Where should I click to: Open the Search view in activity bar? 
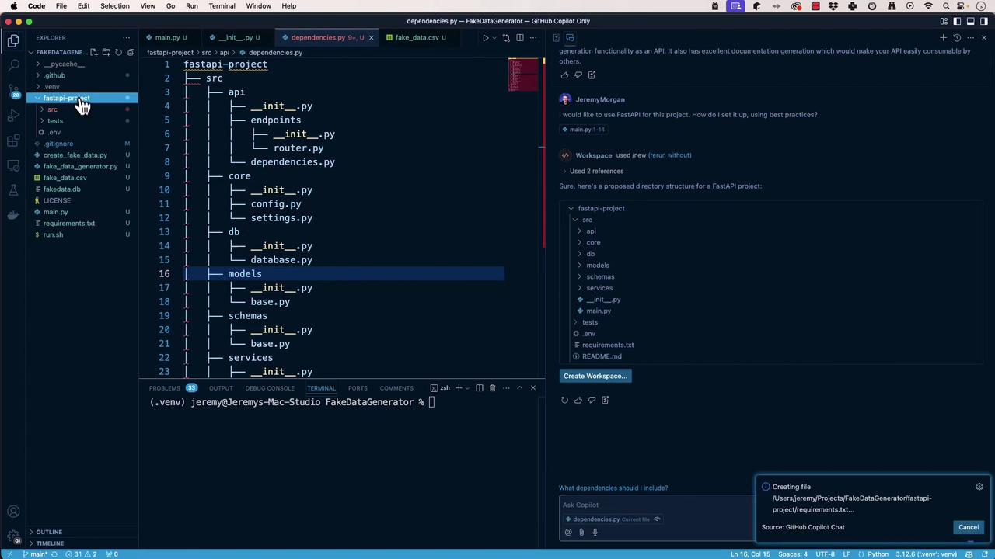pos(13,66)
